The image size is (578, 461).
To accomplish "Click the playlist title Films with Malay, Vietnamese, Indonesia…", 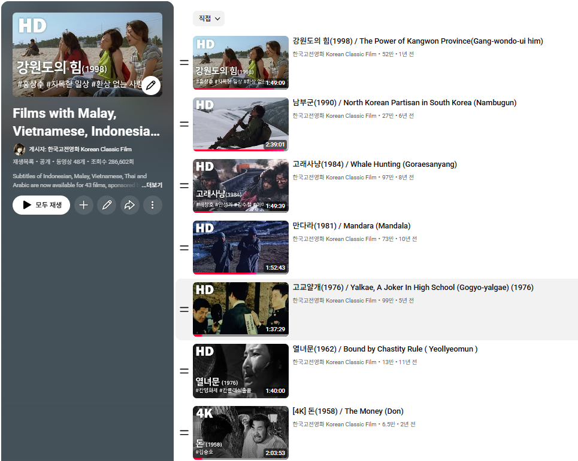I will tap(86, 122).
